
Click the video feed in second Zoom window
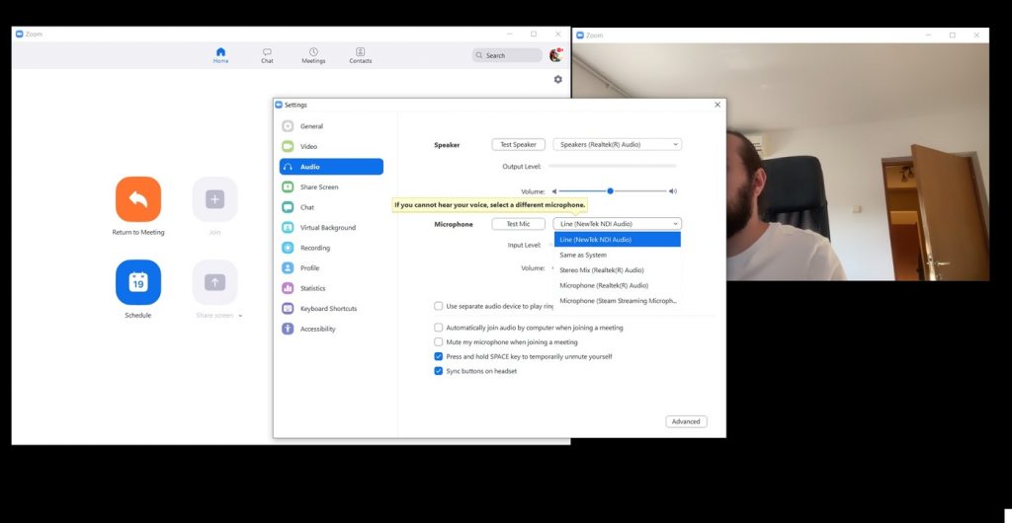coord(781,162)
